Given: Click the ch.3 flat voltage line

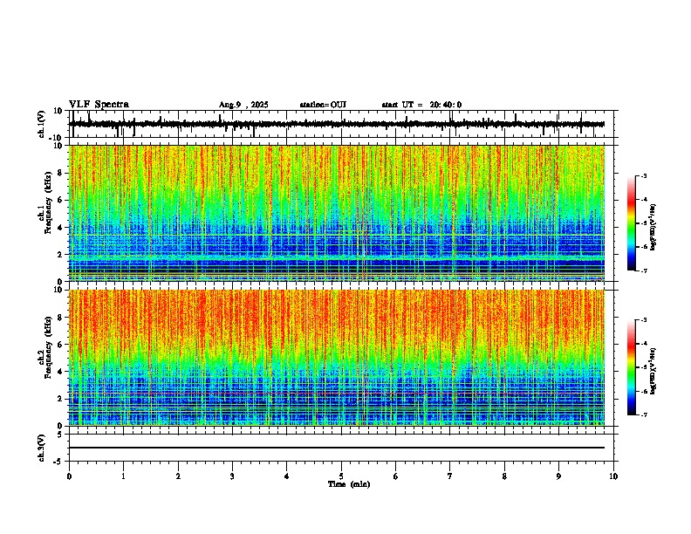Looking at the screenshot, I should point(337,448).
